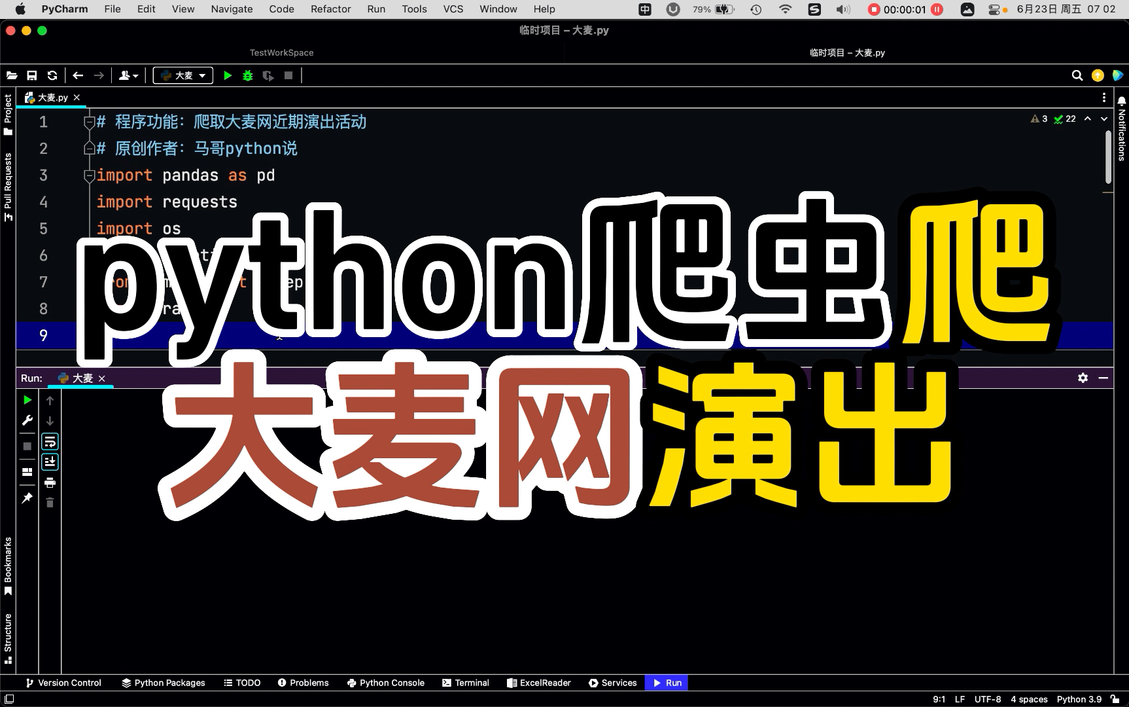Select the 大麦.py editor tab
The height and width of the screenshot is (707, 1129).
[x=52, y=98]
